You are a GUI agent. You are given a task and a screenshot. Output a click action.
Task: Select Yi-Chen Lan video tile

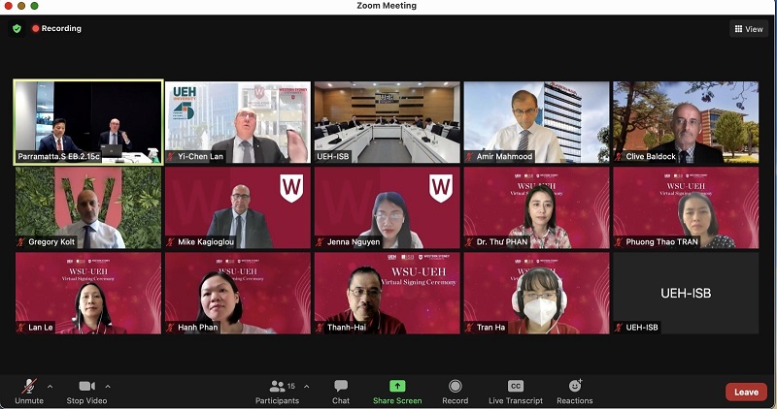click(238, 122)
